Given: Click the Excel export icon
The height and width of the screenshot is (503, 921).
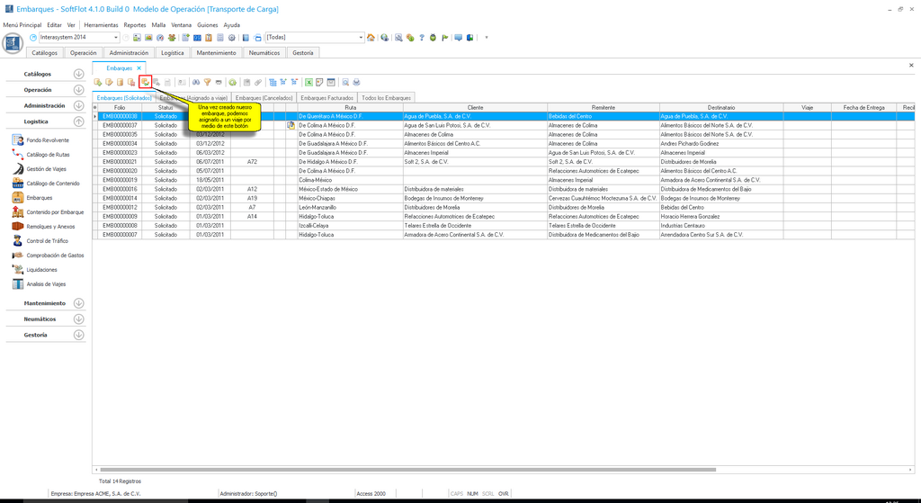Looking at the screenshot, I should click(x=308, y=82).
